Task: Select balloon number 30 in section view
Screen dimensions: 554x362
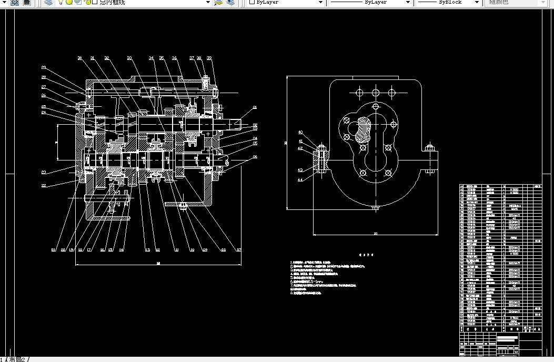Action: (80, 58)
